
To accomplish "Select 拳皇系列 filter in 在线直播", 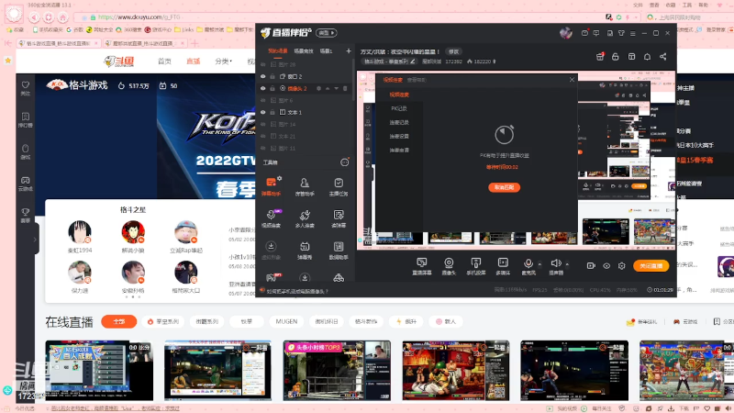I will pos(163,322).
